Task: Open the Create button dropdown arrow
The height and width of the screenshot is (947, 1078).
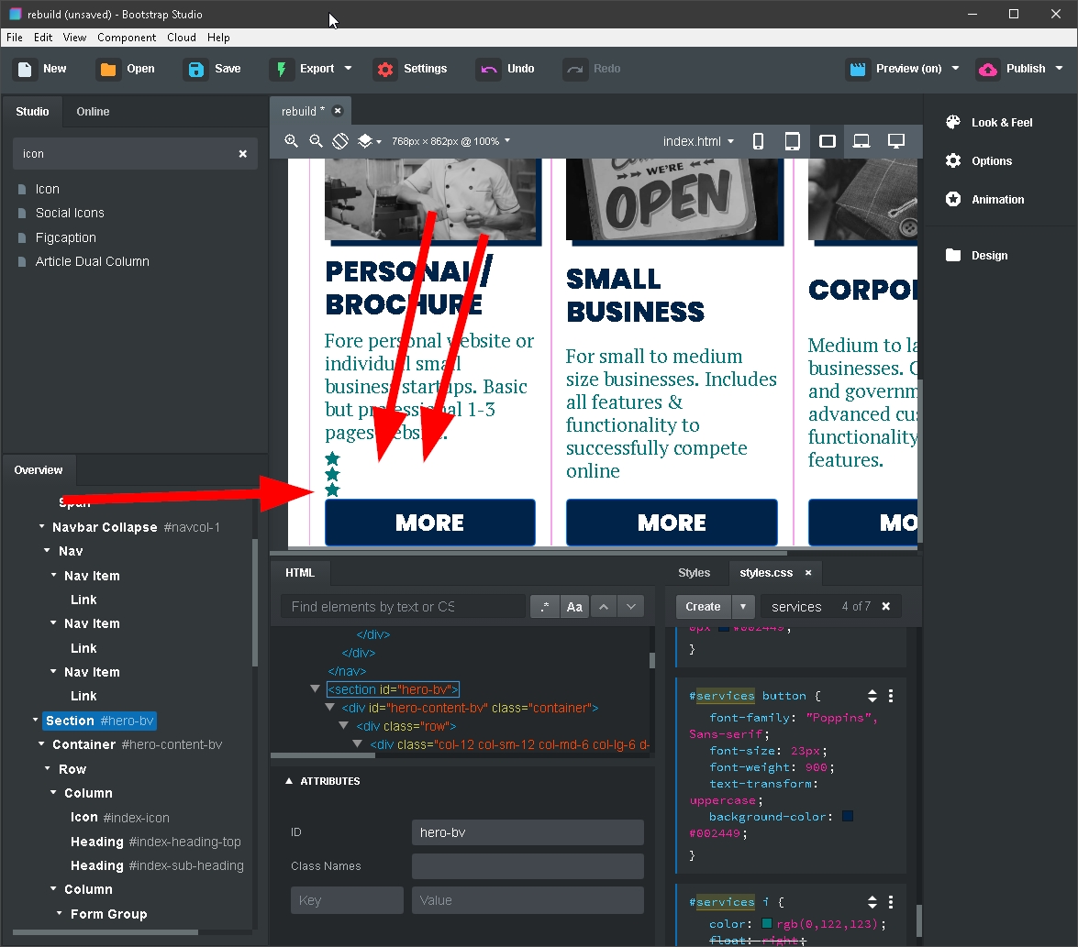Action: pos(742,606)
